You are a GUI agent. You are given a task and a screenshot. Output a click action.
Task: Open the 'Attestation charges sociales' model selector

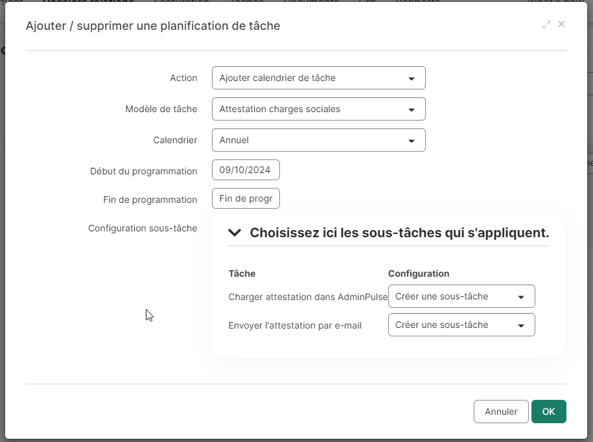(319, 109)
